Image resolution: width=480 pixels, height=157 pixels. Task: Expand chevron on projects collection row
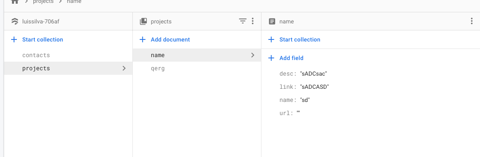124,68
